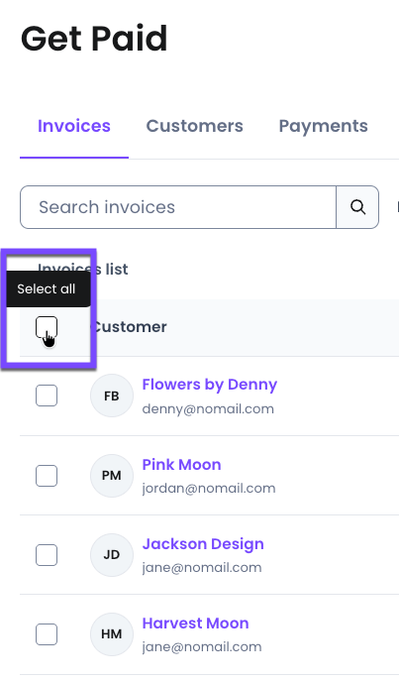Open the Flowers by Denny customer link

[x=210, y=385]
